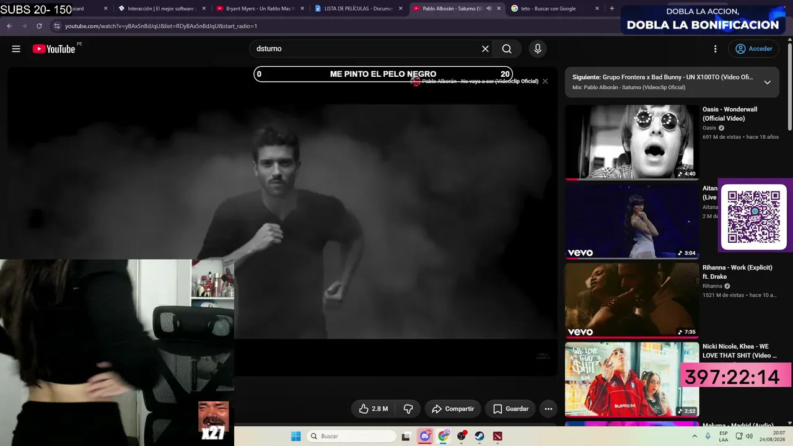Click the Aitana live performance thumbnail
This screenshot has height=446, width=793.
[632, 221]
